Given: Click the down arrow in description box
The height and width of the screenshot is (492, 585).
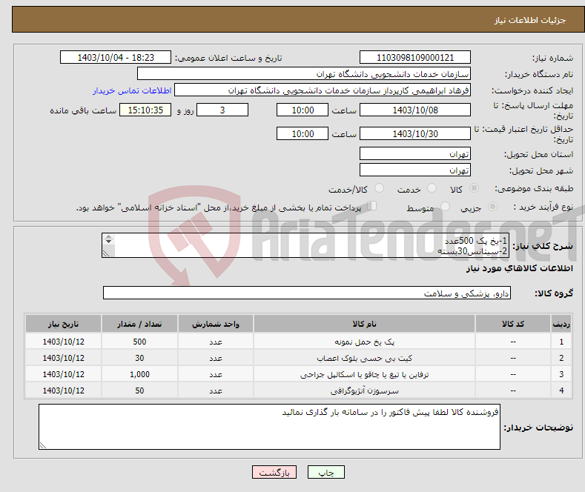Looking at the screenshot, I should [x=108, y=242].
